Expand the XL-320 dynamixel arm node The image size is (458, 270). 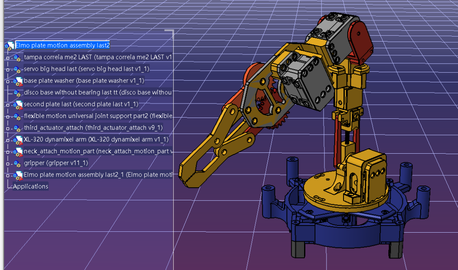(8, 140)
